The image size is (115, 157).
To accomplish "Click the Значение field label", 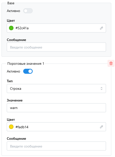I will [15, 100].
